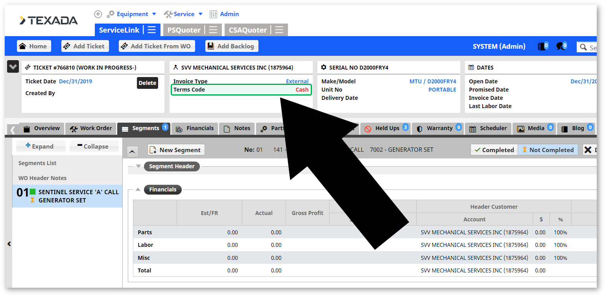Open the CSAQuoter hamburger menu
Screen dimensions: 605x296
click(279, 30)
